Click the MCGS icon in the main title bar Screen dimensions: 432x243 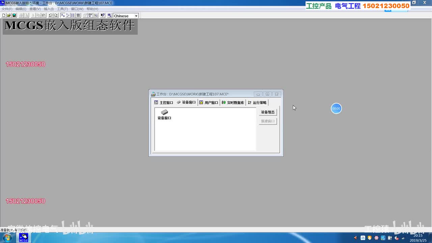[x=3, y=3]
